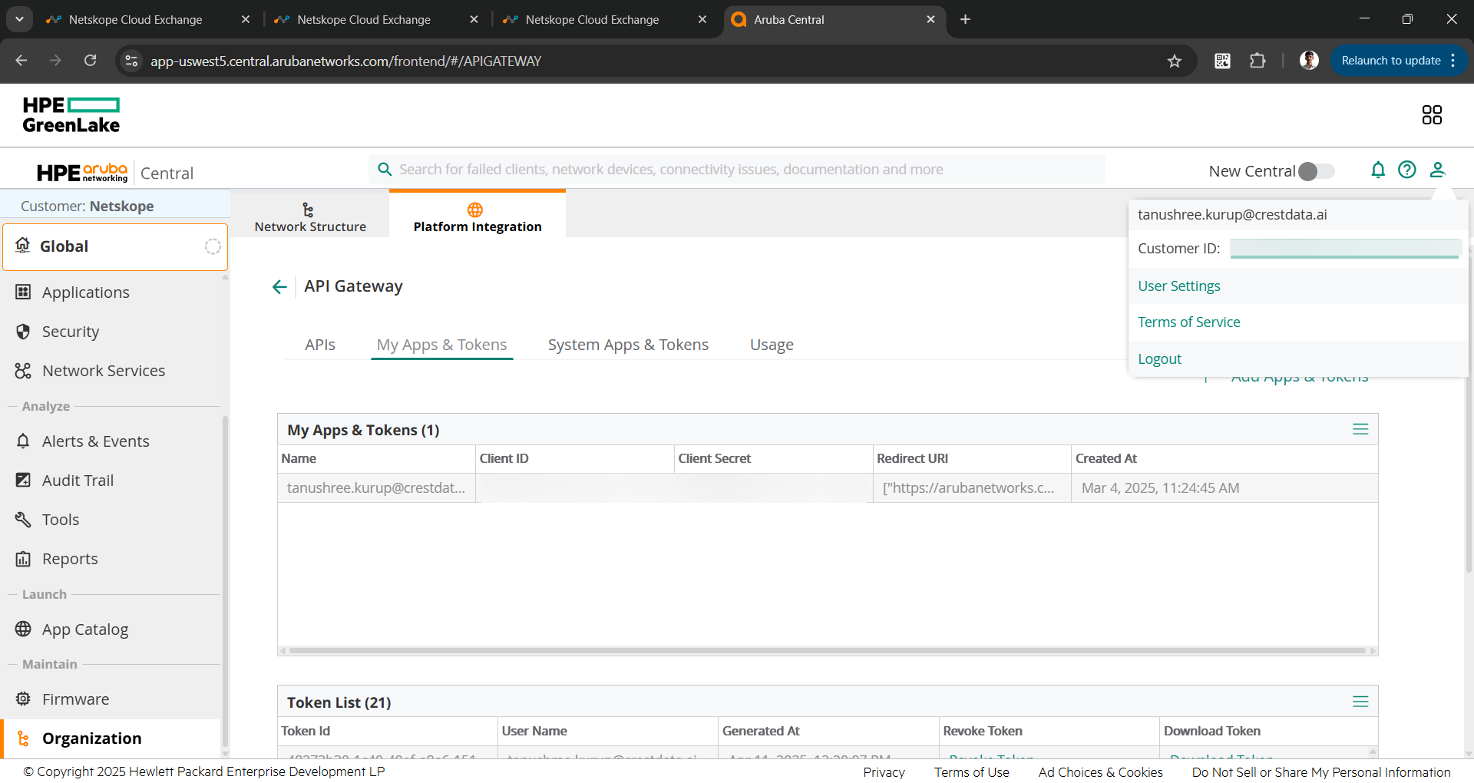Click the HPE Aruba Networking Central logo
Screen dimensions: 1474x783
coord(115,173)
